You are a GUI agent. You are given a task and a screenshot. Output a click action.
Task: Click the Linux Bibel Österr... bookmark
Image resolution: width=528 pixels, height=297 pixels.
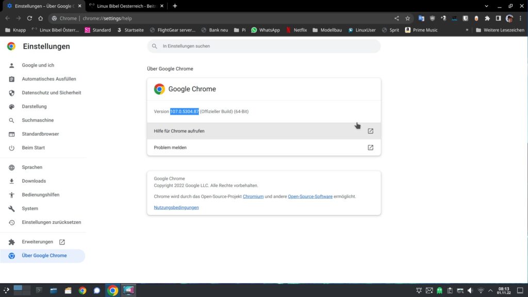click(x=55, y=30)
